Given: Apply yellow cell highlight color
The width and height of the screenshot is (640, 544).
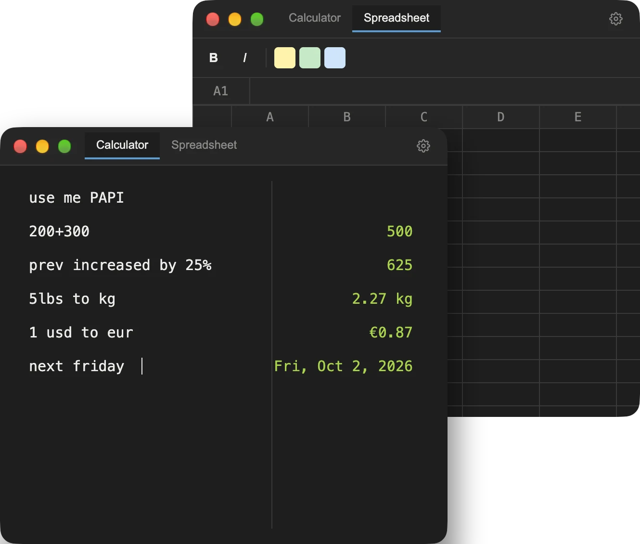Looking at the screenshot, I should [x=285, y=58].
